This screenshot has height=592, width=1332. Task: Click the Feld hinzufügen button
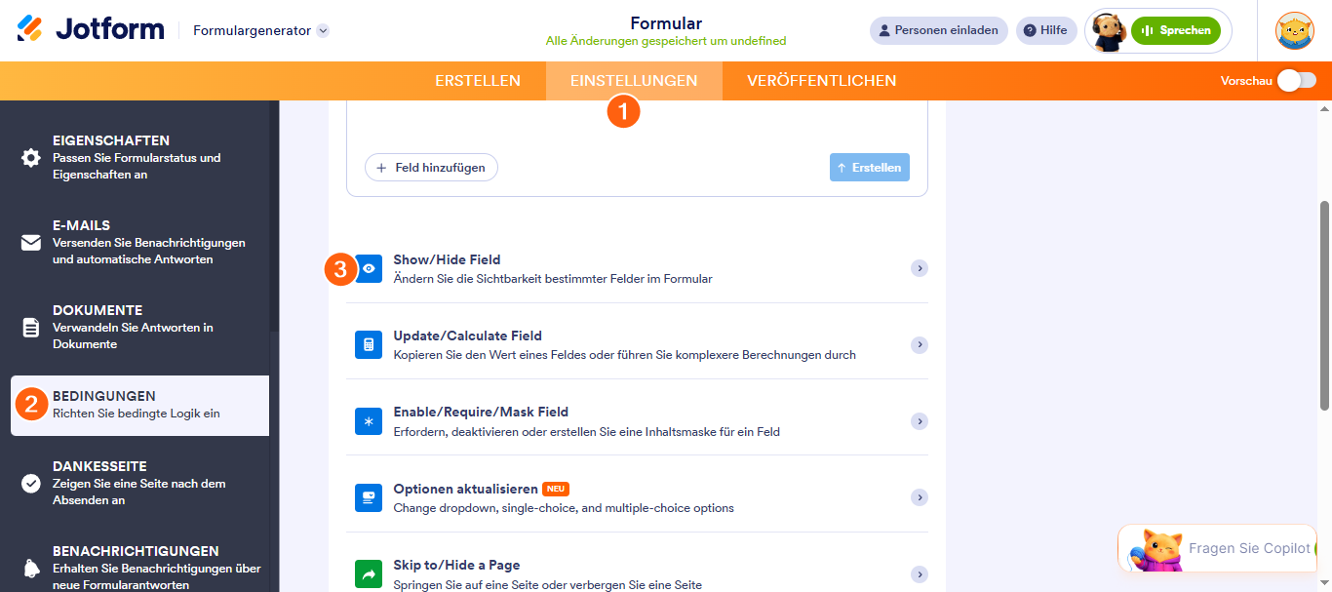431,168
